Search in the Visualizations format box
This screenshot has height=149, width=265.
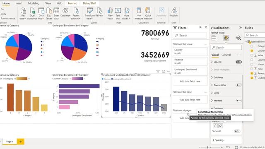(x=226, y=48)
